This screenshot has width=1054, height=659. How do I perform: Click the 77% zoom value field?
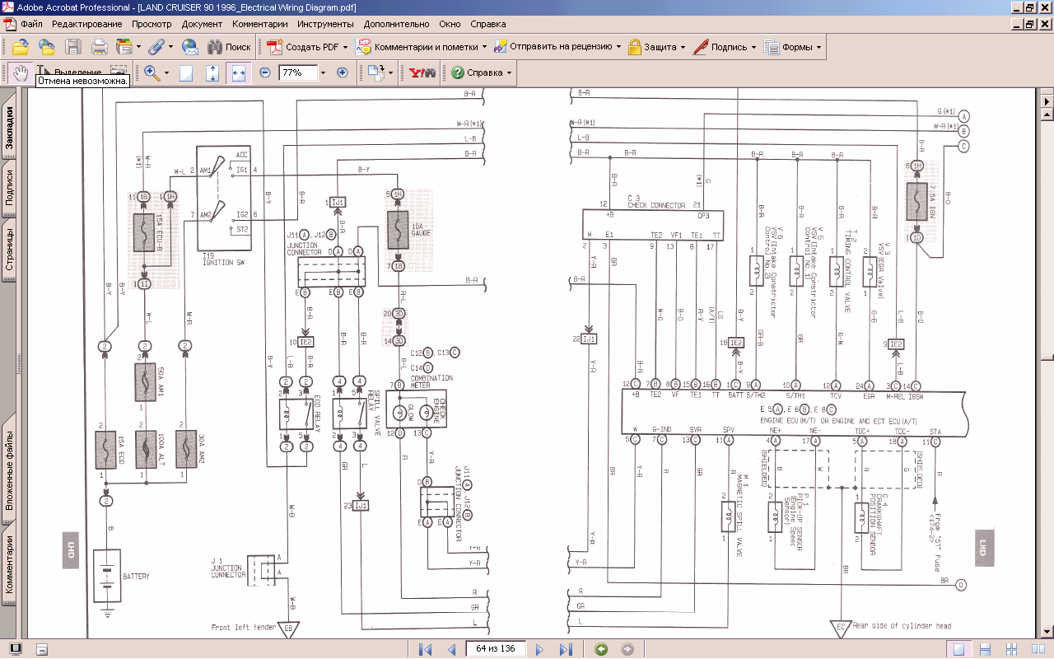[x=297, y=72]
